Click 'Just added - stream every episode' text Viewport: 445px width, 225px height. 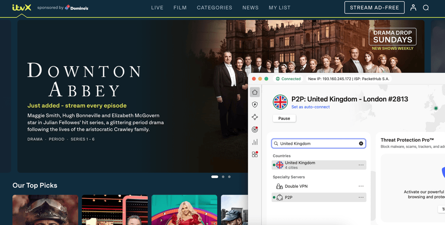click(77, 105)
